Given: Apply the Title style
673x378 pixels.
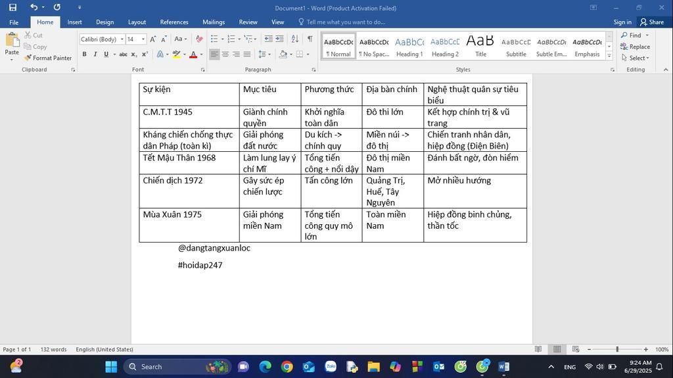Looking at the screenshot, I should click(480, 47).
